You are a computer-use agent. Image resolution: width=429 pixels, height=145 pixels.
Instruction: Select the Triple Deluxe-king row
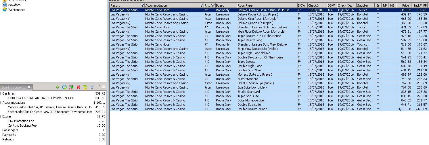[269, 40]
